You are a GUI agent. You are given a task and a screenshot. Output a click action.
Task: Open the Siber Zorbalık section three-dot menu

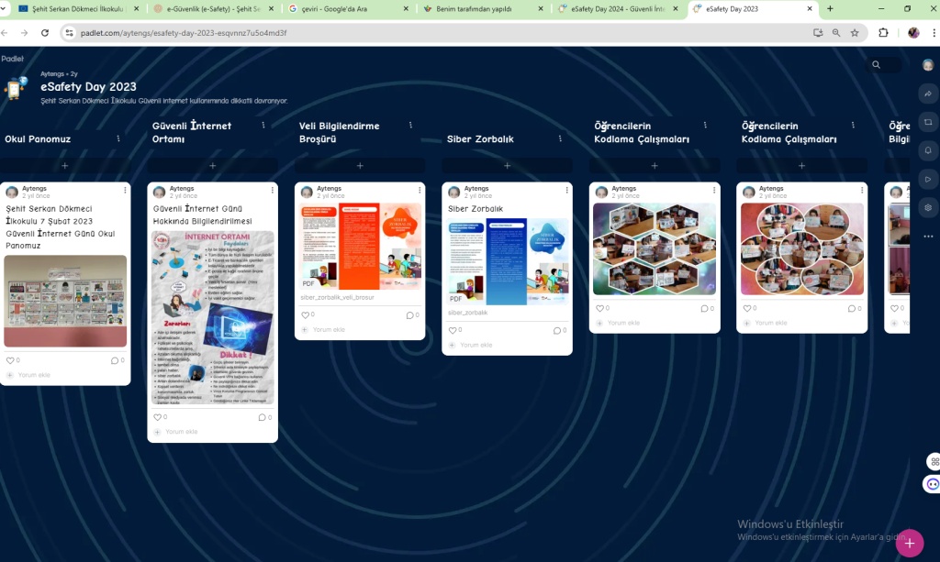[558, 139]
